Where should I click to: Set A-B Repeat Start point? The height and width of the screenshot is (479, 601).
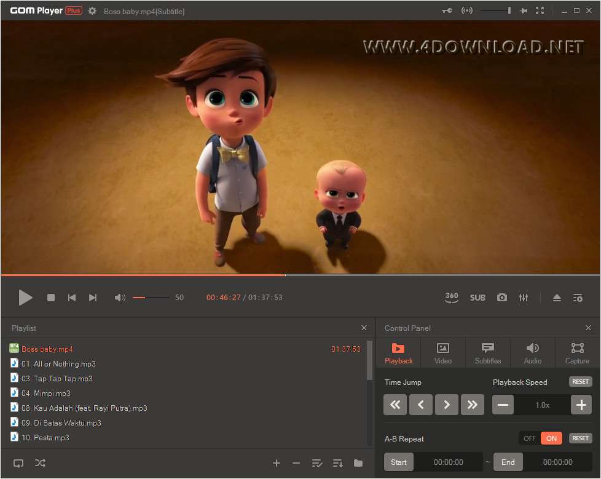(399, 462)
